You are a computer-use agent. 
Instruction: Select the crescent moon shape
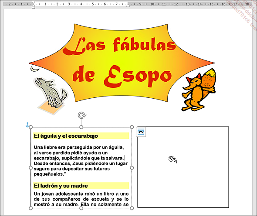(x=35, y=69)
